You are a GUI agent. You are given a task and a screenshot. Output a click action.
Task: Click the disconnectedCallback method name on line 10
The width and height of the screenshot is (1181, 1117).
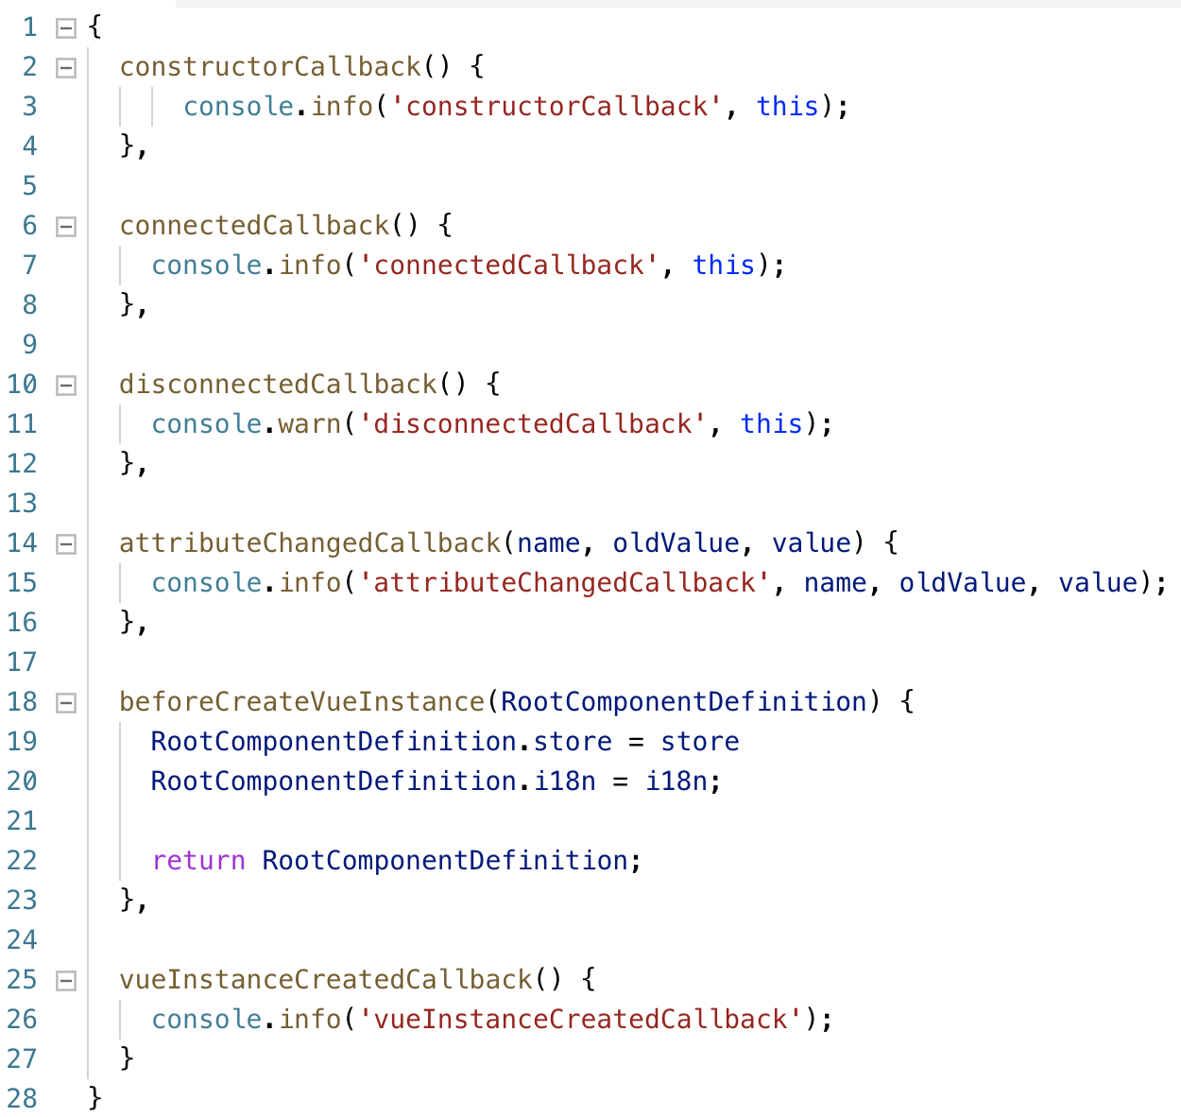[x=278, y=385]
